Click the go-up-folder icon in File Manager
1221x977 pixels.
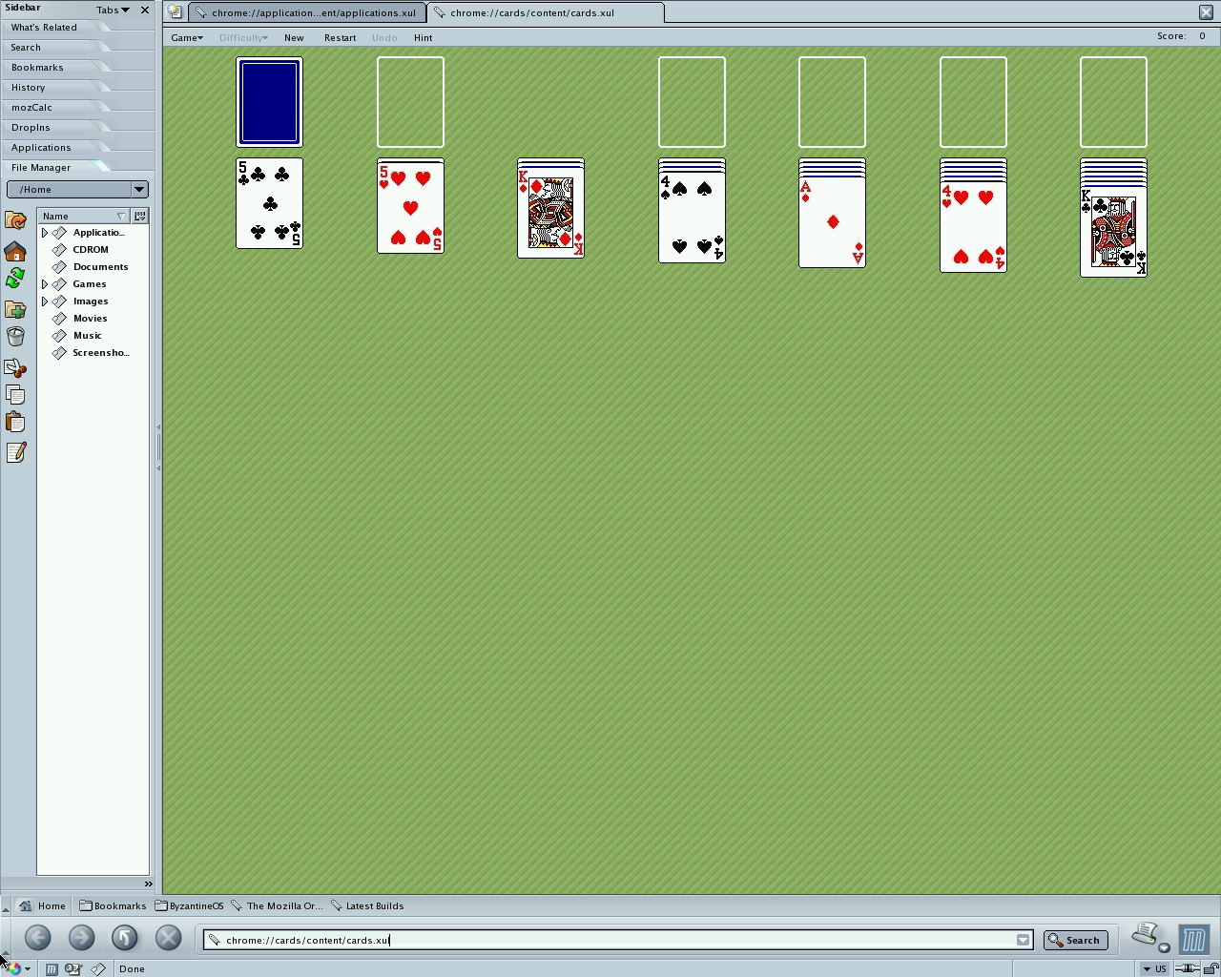click(15, 220)
